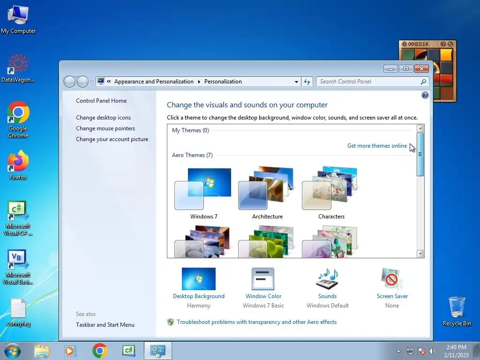Open the Sounds piano icon
Image resolution: width=480 pixels, height=360 pixels.
[327, 279]
